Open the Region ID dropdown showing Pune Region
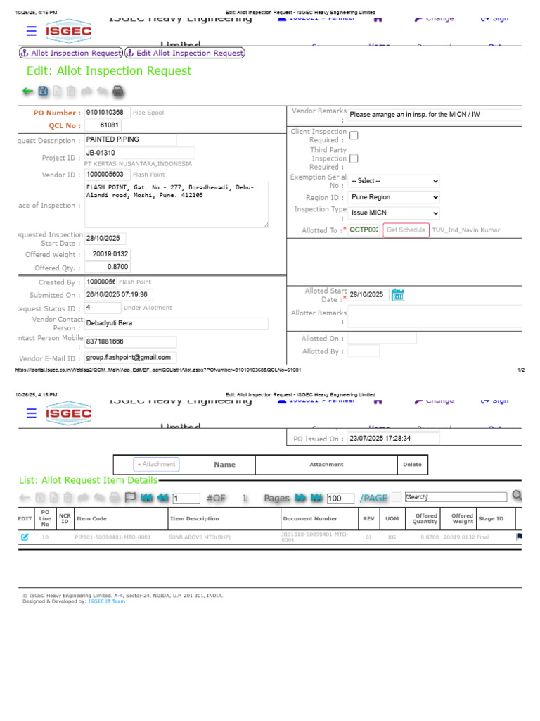The height and width of the screenshot is (721, 540). (x=394, y=197)
